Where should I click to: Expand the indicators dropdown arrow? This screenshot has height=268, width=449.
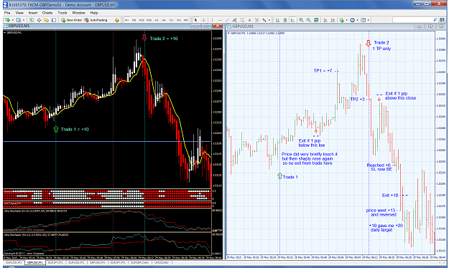tap(346, 20)
